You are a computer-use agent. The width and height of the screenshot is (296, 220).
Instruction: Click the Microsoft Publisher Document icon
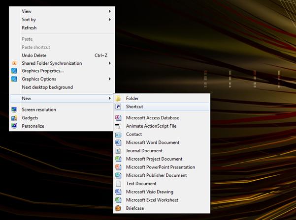pyautogui.click(x=118, y=175)
